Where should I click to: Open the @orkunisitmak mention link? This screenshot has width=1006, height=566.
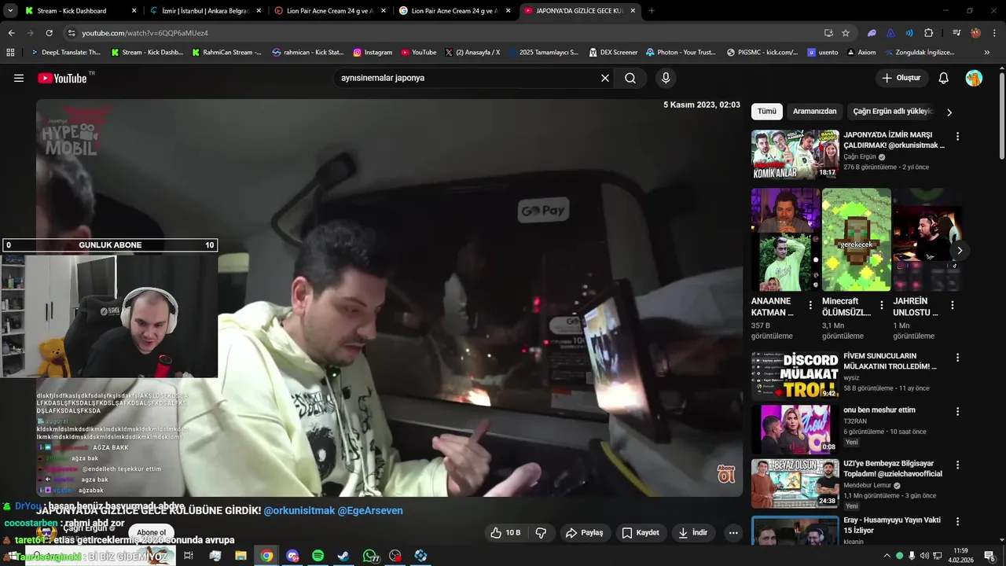click(299, 510)
